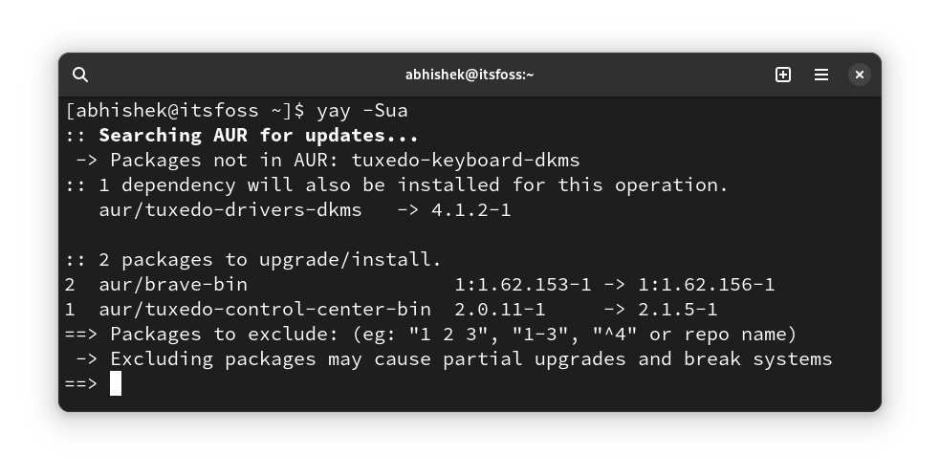
Task: Close the terminal window
Action: tap(859, 75)
